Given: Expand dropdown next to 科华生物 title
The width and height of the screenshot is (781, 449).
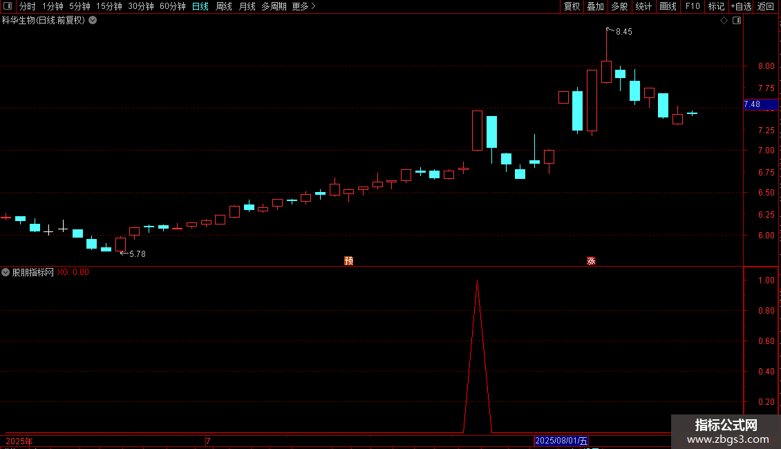Looking at the screenshot, I should pyautogui.click(x=93, y=21).
